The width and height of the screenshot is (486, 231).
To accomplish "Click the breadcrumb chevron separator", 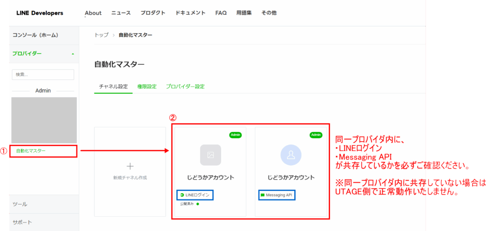I will 114,35.
